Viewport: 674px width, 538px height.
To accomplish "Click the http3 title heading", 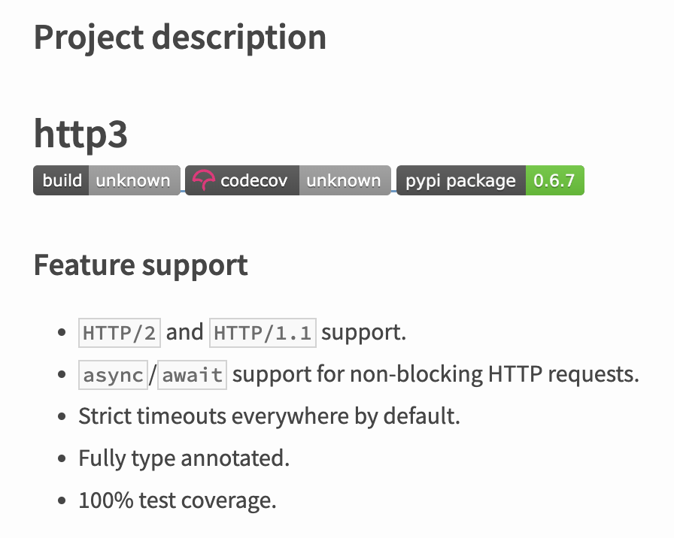I will [x=80, y=134].
